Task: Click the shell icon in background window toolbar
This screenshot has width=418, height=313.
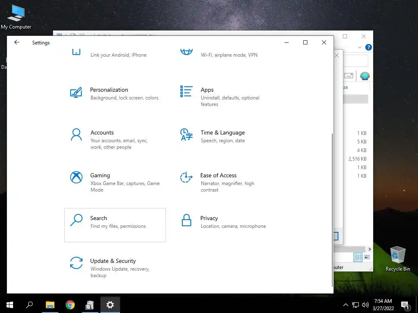Action: (365, 76)
